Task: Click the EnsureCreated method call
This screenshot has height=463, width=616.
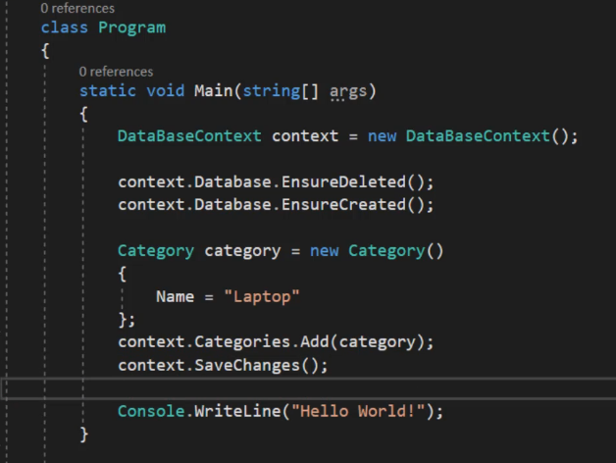Action: coord(343,205)
